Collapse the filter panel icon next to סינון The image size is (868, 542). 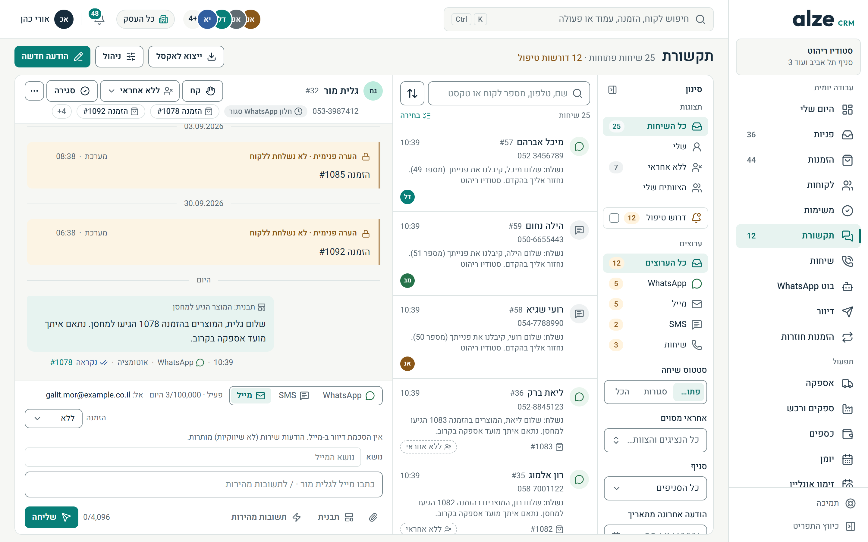(612, 90)
